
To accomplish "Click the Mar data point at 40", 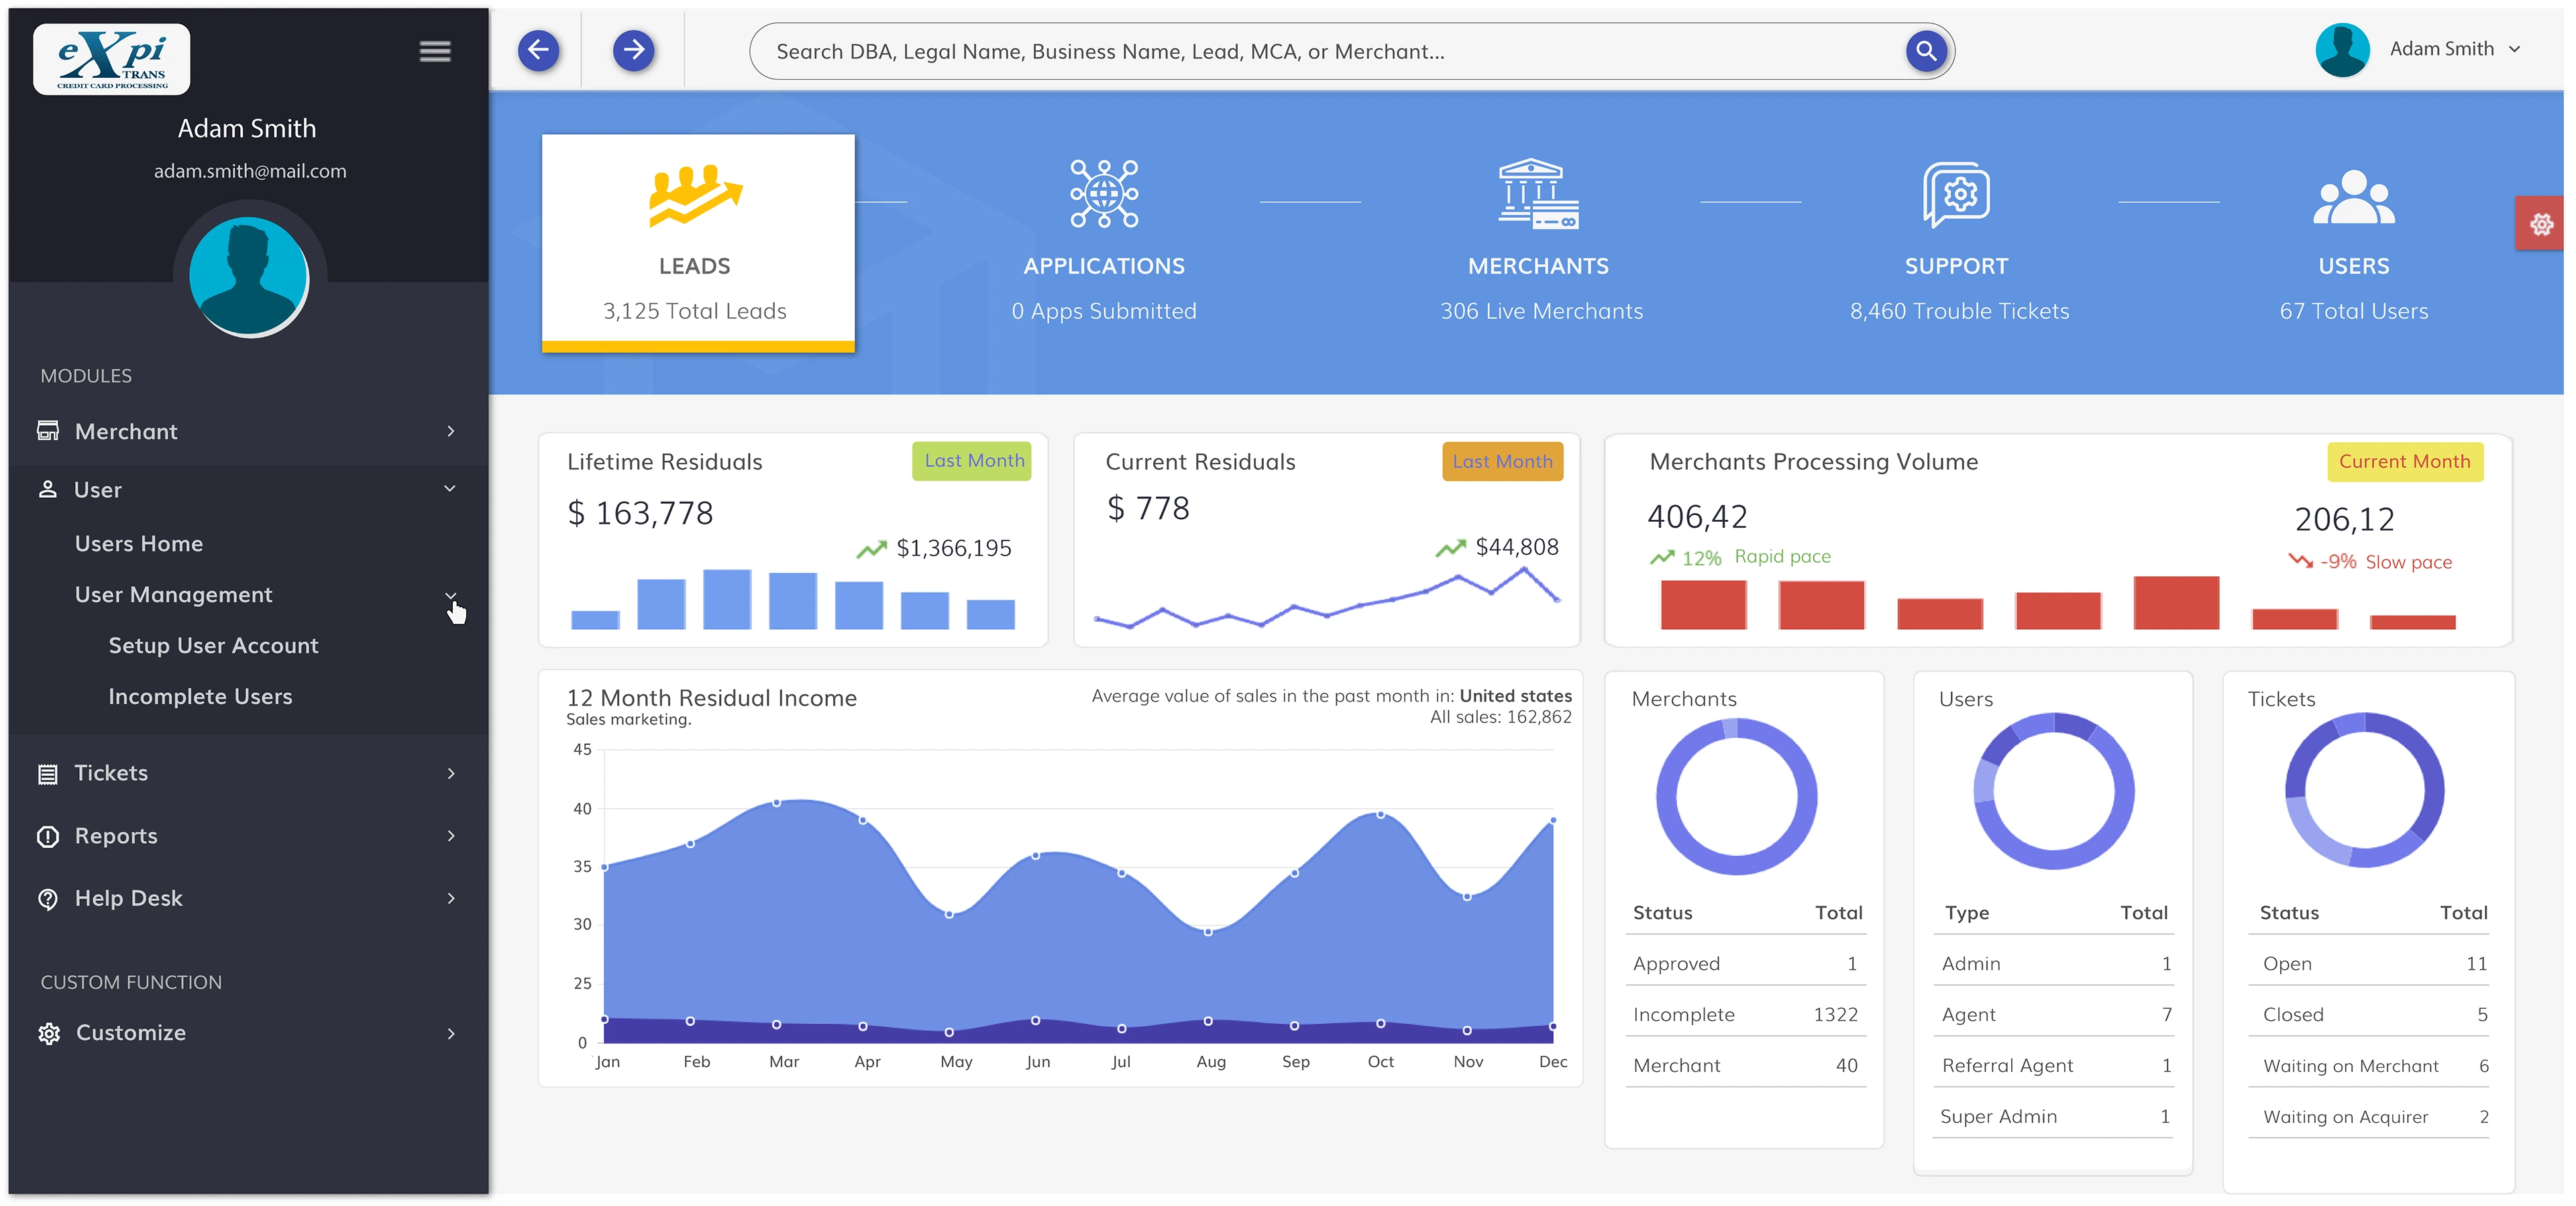I will click(776, 802).
